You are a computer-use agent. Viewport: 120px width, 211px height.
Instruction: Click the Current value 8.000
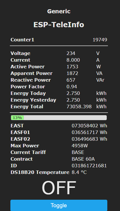[73, 60]
